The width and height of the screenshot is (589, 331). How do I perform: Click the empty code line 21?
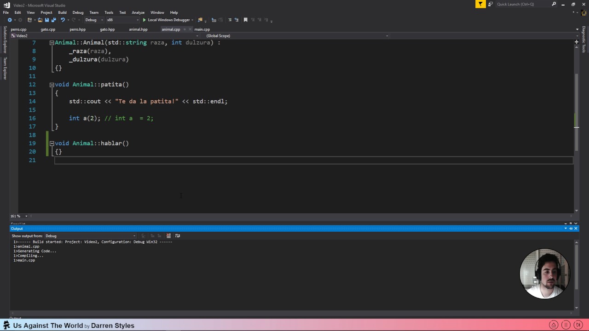314,160
